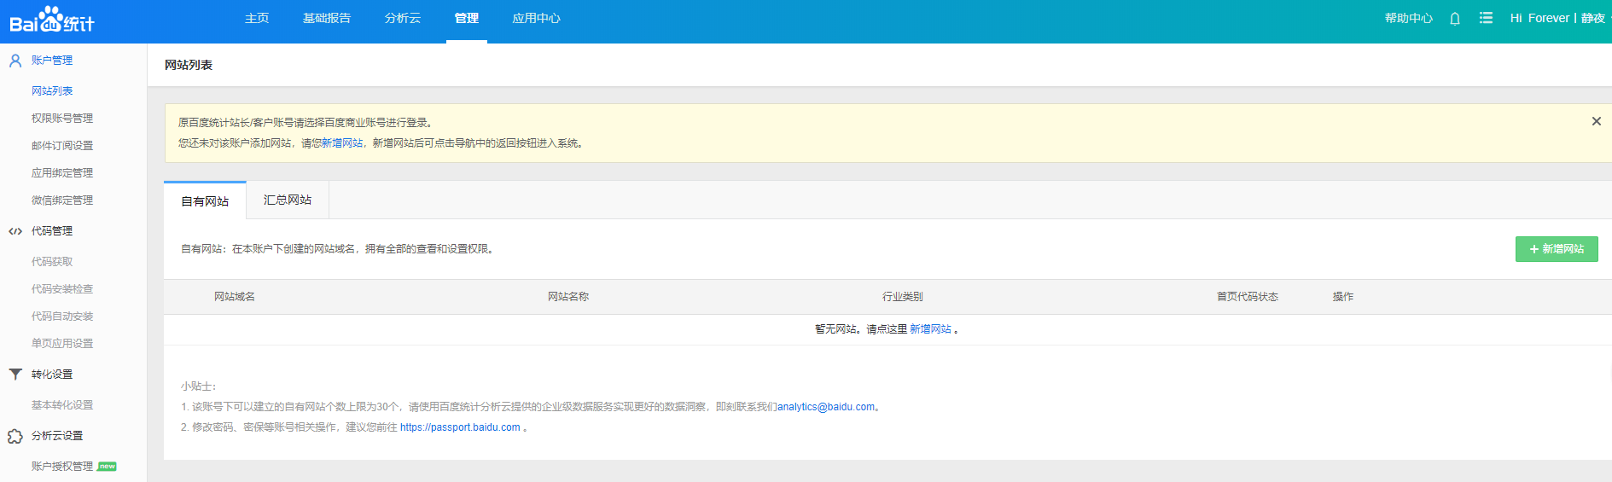Open 基础报告 in top navigation
1612x482 pixels.
click(327, 18)
